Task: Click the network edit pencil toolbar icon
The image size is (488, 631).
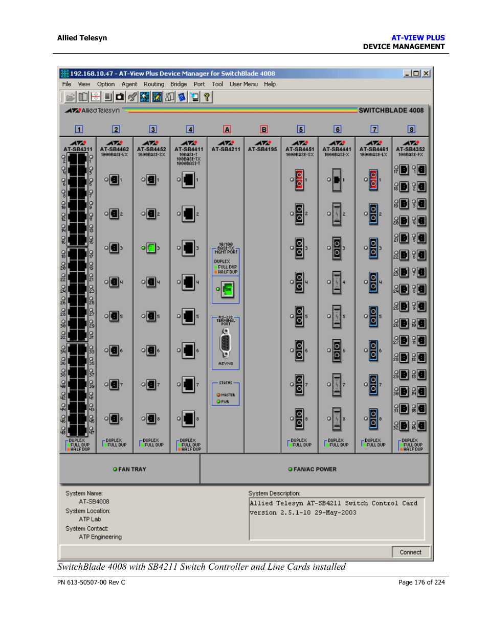Action: pos(157,97)
